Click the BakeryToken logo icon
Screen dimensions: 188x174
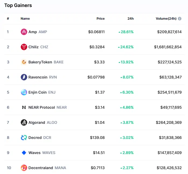24,62
